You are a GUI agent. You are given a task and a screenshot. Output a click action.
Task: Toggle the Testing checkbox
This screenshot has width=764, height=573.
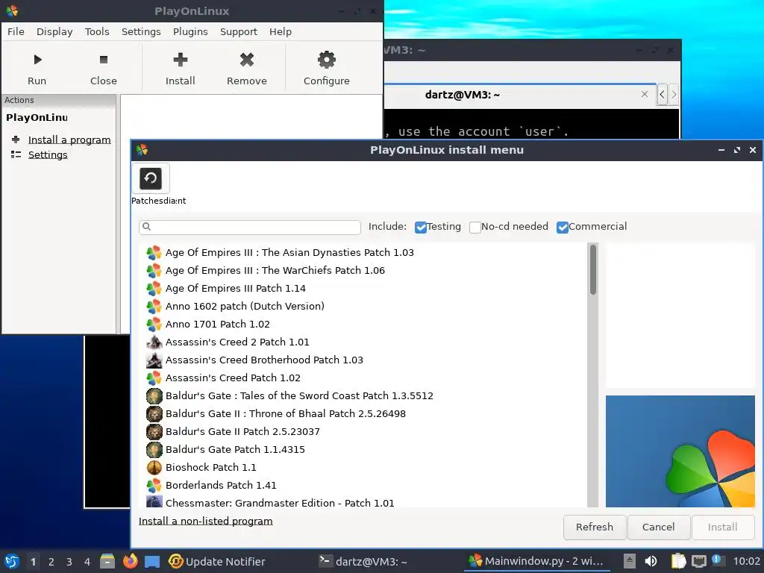tap(421, 227)
